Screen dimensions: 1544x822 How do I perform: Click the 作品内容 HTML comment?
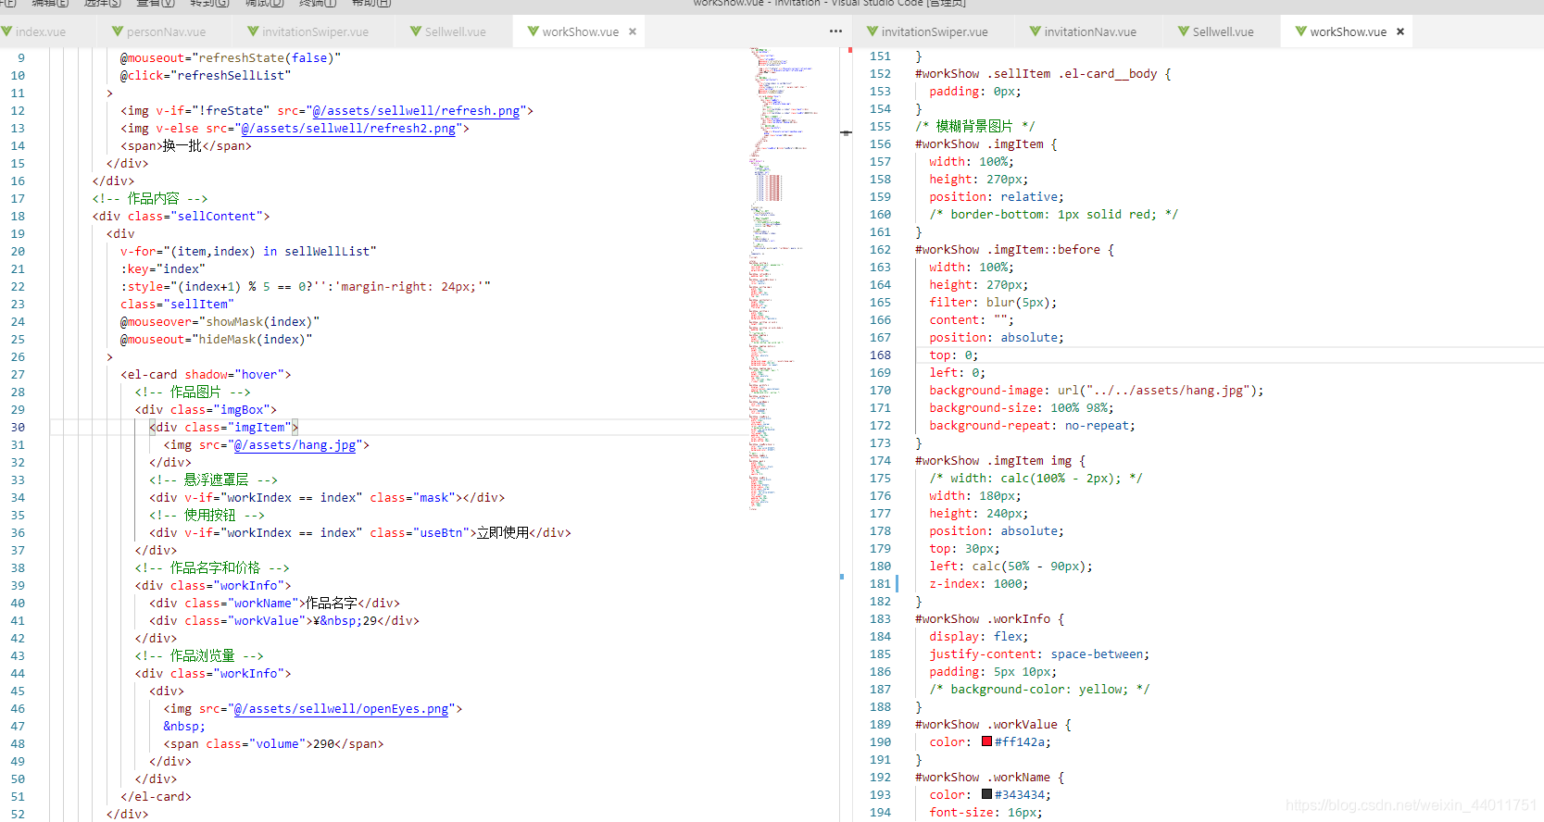coord(150,199)
